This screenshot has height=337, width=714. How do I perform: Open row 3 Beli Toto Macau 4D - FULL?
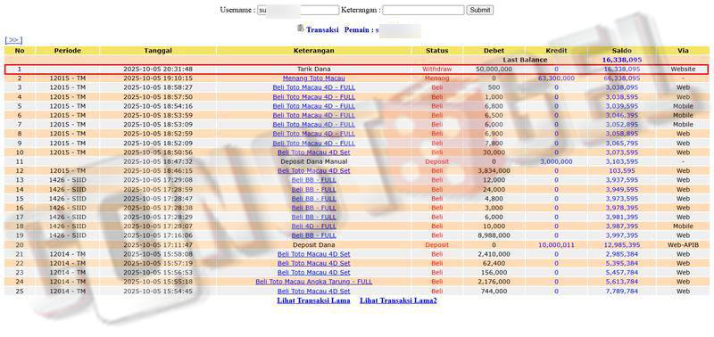[x=314, y=87]
